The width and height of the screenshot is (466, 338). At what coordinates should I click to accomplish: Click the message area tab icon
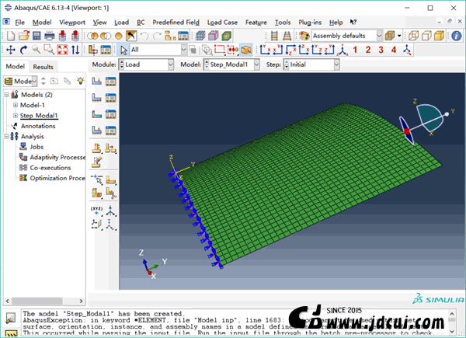(x=10, y=319)
